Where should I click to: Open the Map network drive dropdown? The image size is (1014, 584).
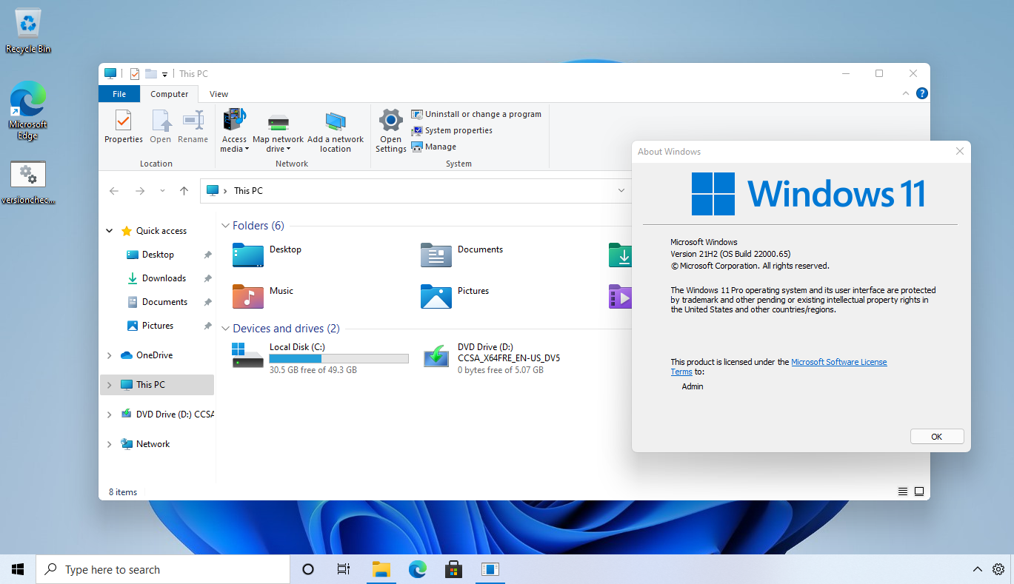point(278,130)
